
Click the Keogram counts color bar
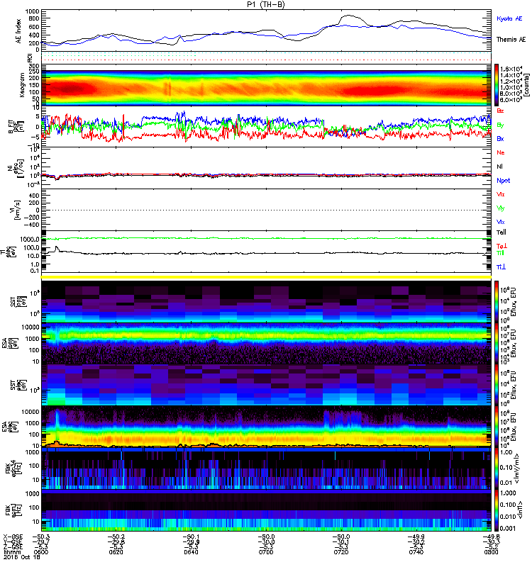(x=497, y=84)
